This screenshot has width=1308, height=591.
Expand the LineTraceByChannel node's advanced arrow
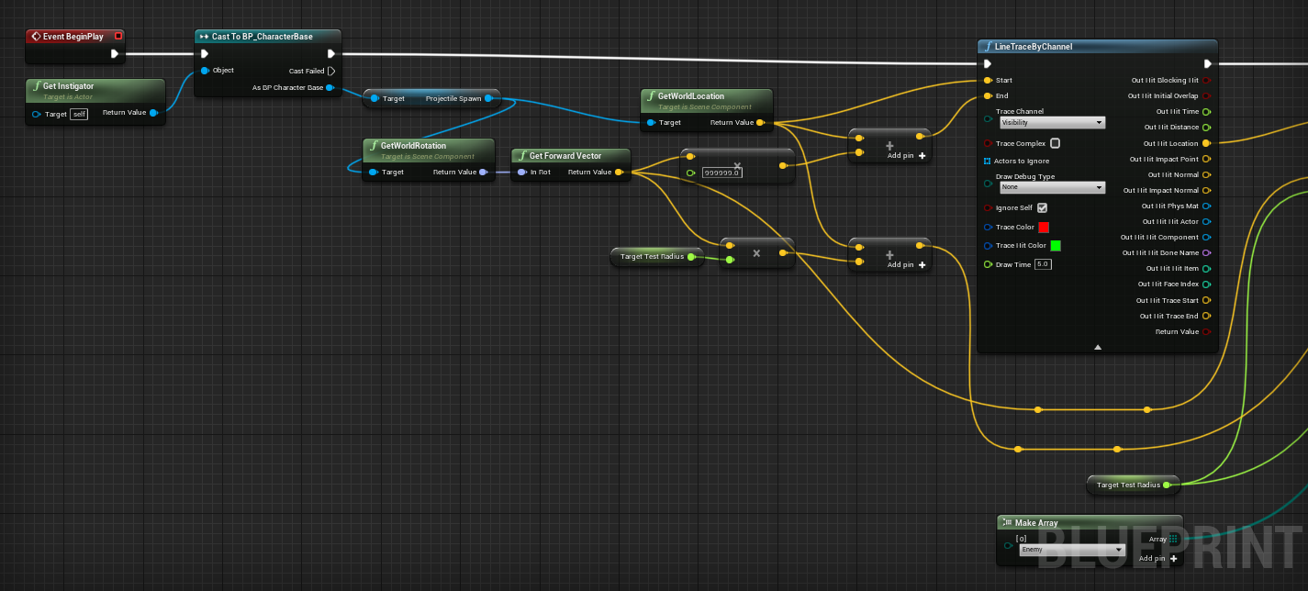point(1097,347)
